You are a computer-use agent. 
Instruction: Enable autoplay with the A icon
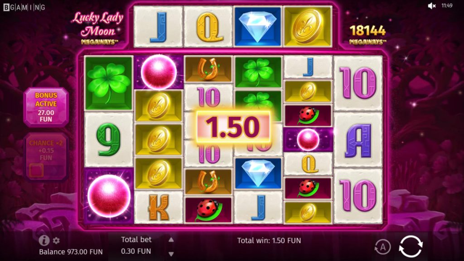tap(382, 247)
